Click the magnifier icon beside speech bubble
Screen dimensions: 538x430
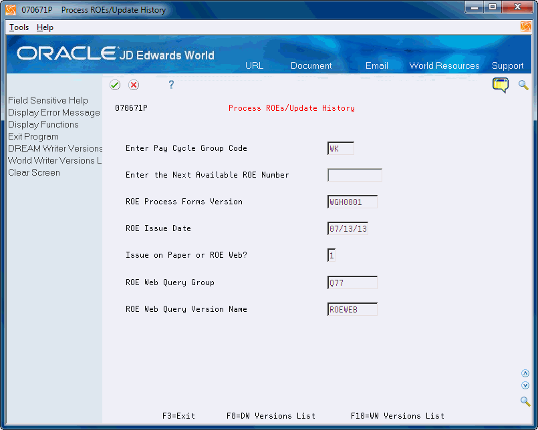pos(523,85)
